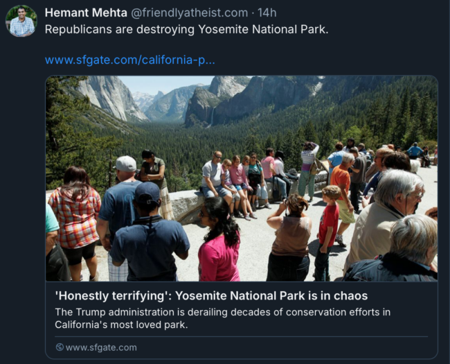
Task: Open the author name Hemant Mehta
Action: click(x=86, y=12)
